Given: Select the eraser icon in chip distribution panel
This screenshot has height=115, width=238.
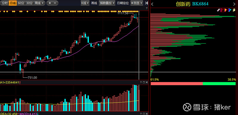Looking at the screenshot, I should click(218, 10).
